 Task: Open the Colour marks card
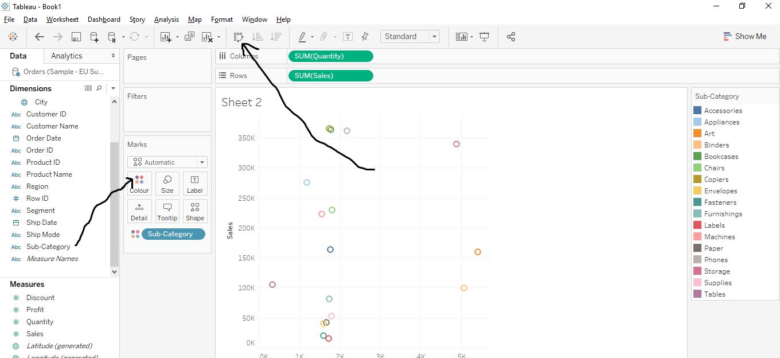[139, 184]
